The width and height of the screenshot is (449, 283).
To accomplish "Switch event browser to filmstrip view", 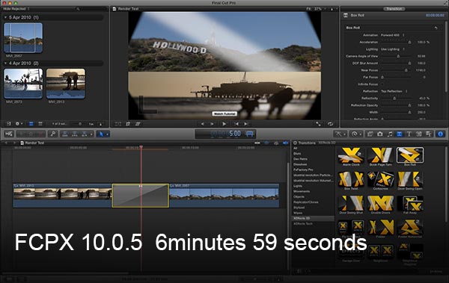I will click(x=31, y=124).
